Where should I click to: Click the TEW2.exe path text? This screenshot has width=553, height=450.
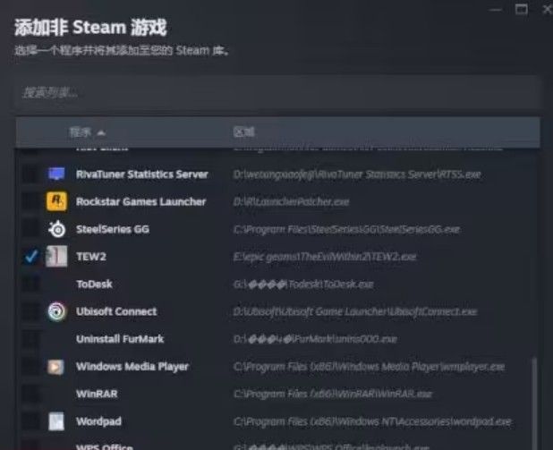(325, 257)
